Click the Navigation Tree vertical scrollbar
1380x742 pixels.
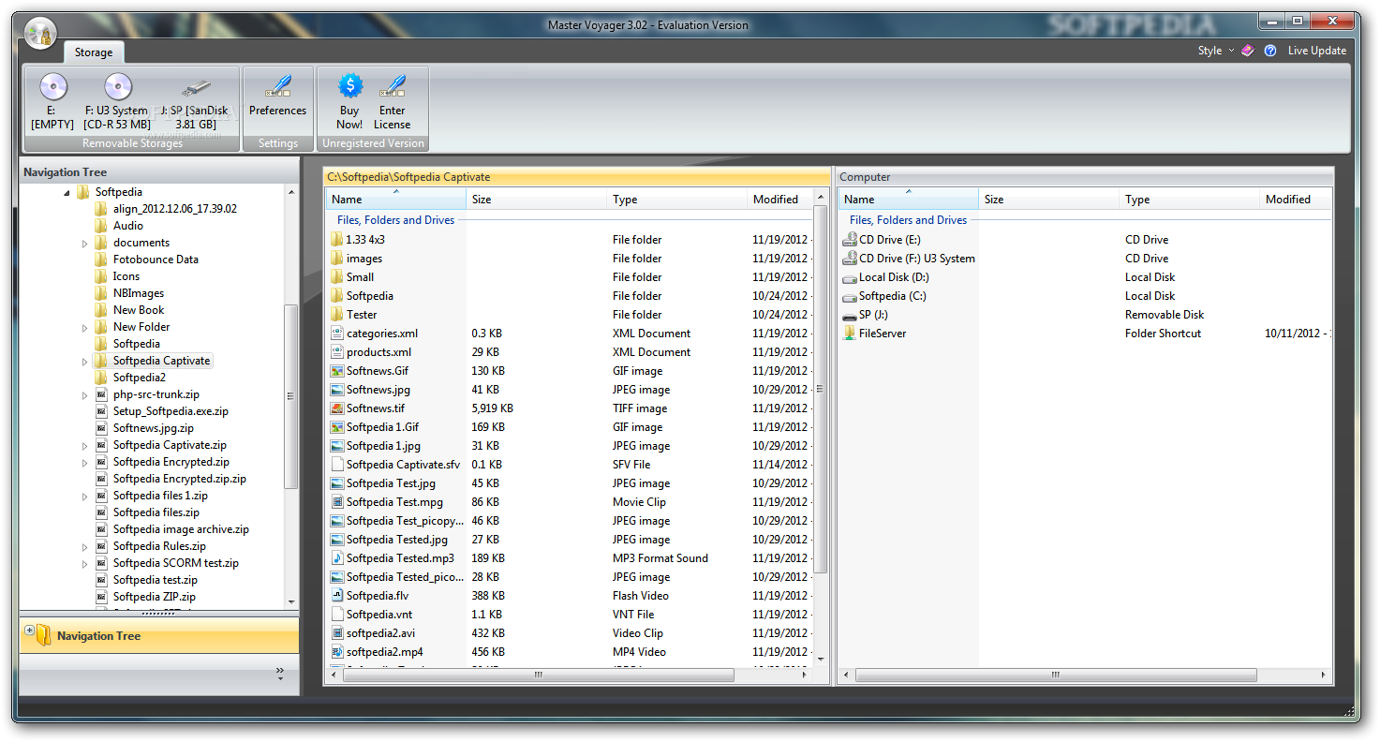click(291, 396)
